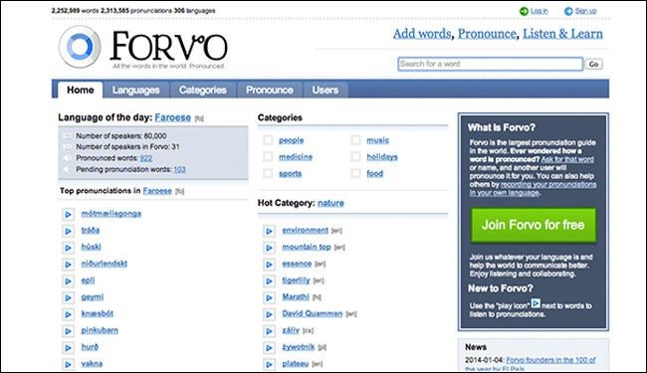This screenshot has width=647, height=373.
Task: Open the mountain top word link
Action: point(307,247)
